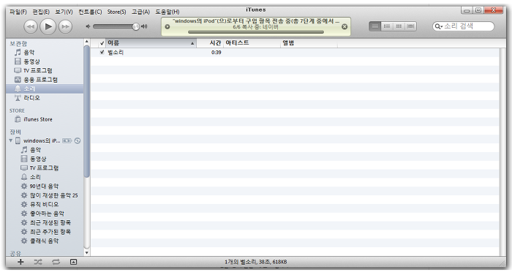This screenshot has height=275, width=512.
Task: Open the 컨트롤(C) menu
Action: coord(90,12)
